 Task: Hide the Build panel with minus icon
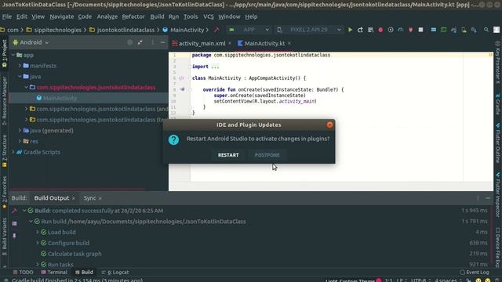[488, 198]
